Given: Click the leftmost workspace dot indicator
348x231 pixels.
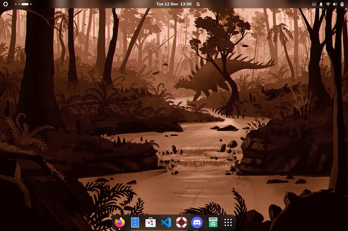Looking at the screenshot, I should [16, 4].
